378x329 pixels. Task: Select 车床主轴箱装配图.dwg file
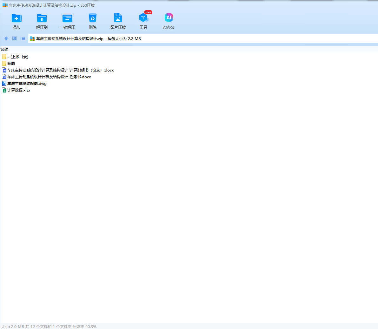click(x=24, y=84)
